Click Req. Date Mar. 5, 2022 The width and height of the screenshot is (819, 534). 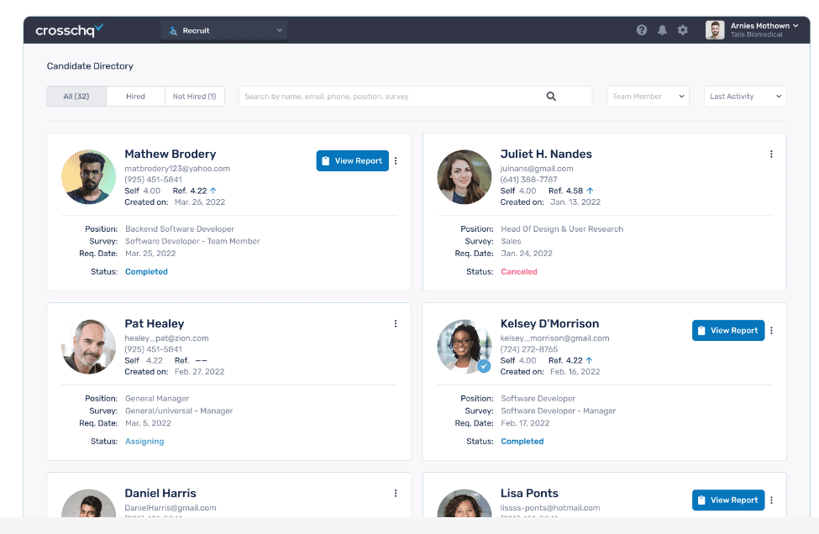[148, 423]
